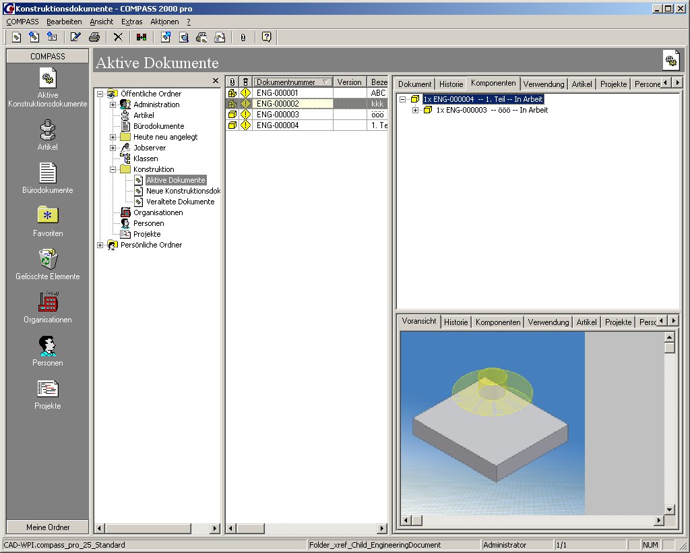Switch to lower Artikel tab
690x553 pixels.
pos(587,322)
